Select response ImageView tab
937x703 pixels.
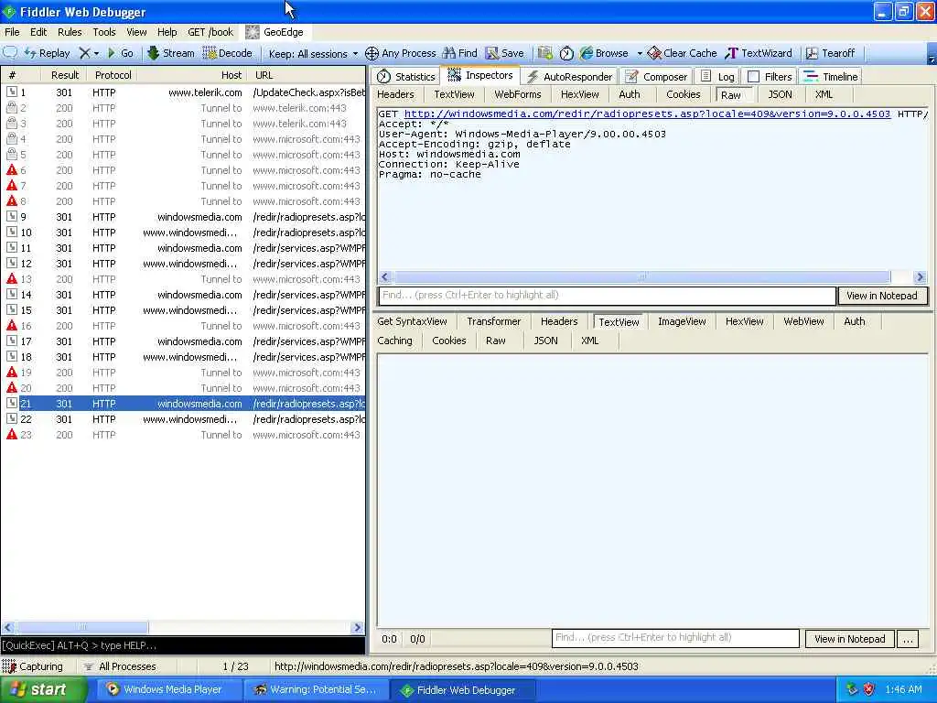click(x=682, y=321)
